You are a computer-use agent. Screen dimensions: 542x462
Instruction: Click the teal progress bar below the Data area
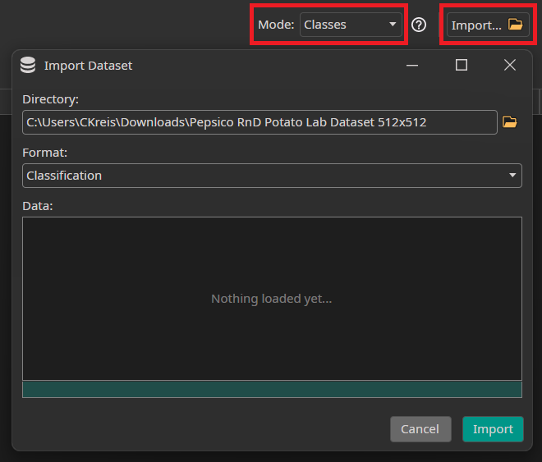coord(272,389)
